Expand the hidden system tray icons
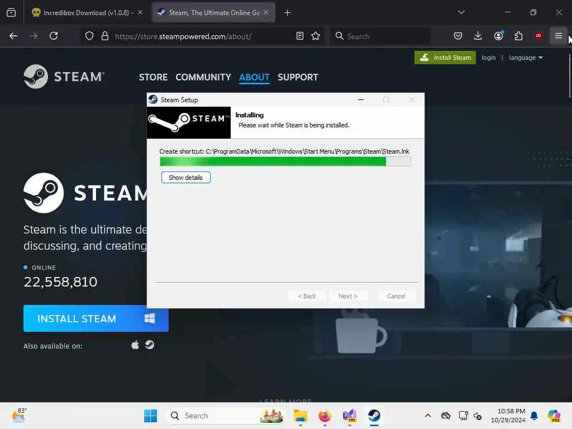This screenshot has width=572, height=429. [x=428, y=416]
